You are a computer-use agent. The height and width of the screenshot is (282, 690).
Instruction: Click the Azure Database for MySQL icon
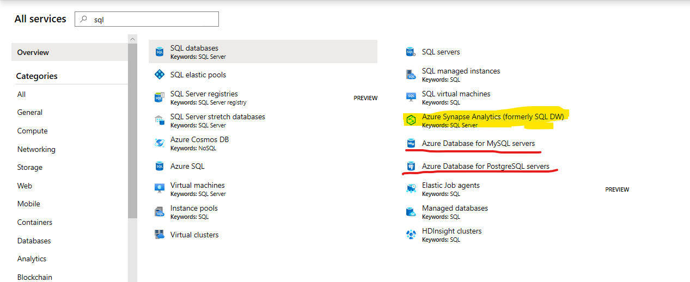(x=411, y=144)
